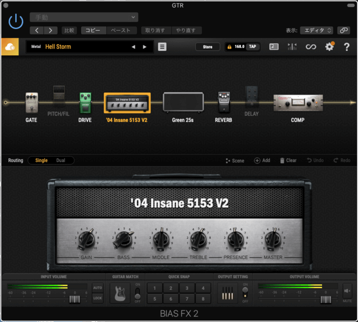Click the Redo chain action
This screenshot has width=358, height=322.
tap(342, 160)
